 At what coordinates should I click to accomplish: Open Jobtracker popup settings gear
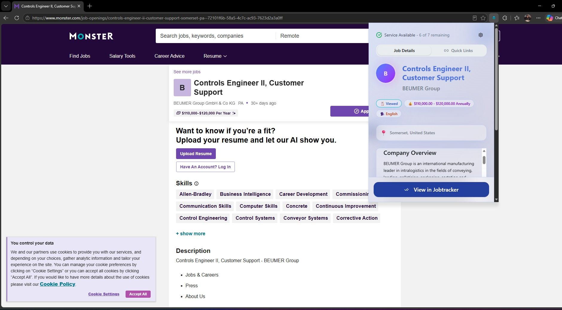click(481, 35)
